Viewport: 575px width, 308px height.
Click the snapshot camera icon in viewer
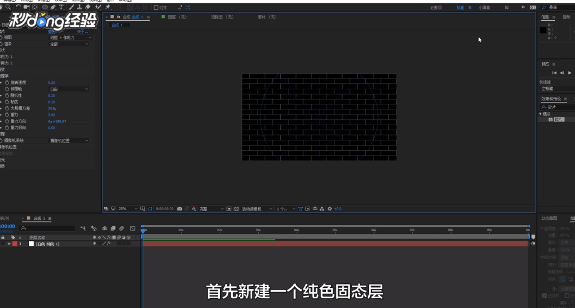click(180, 209)
